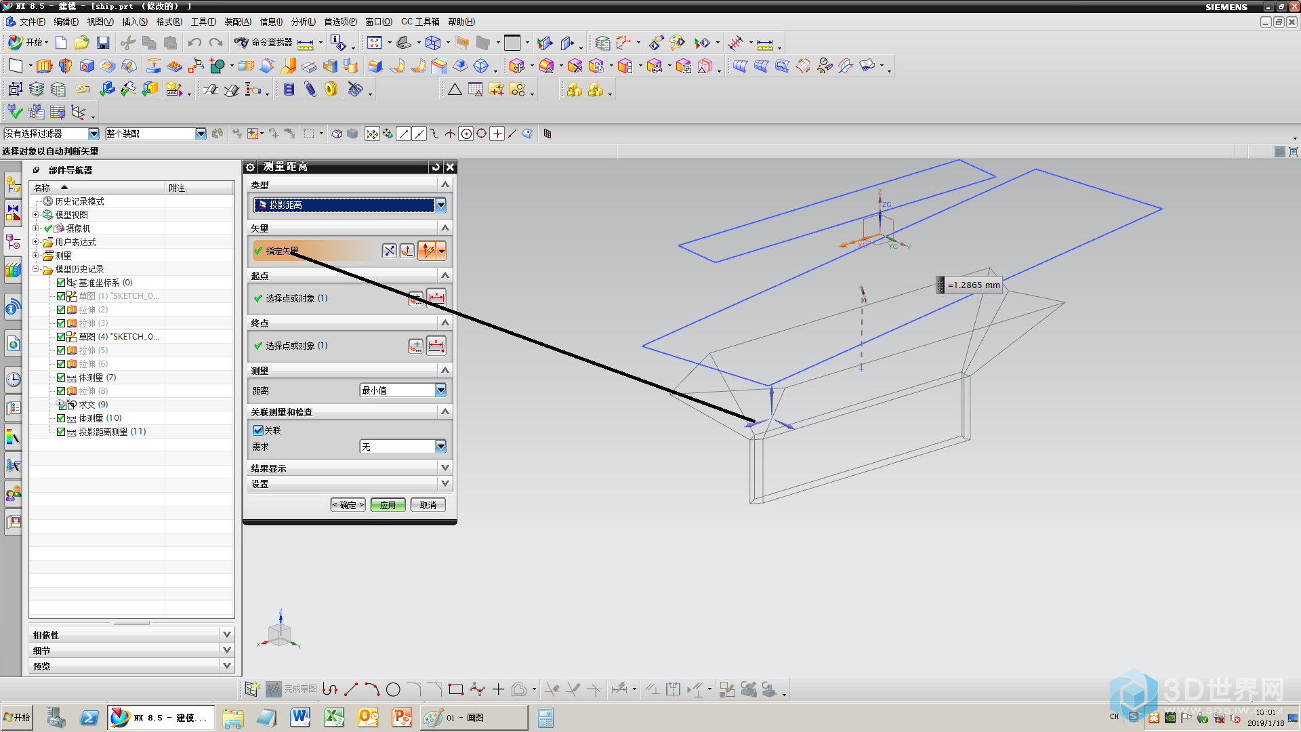Screen dimensions: 1301x732
Task: Open file with the folder icon
Action: coord(82,43)
